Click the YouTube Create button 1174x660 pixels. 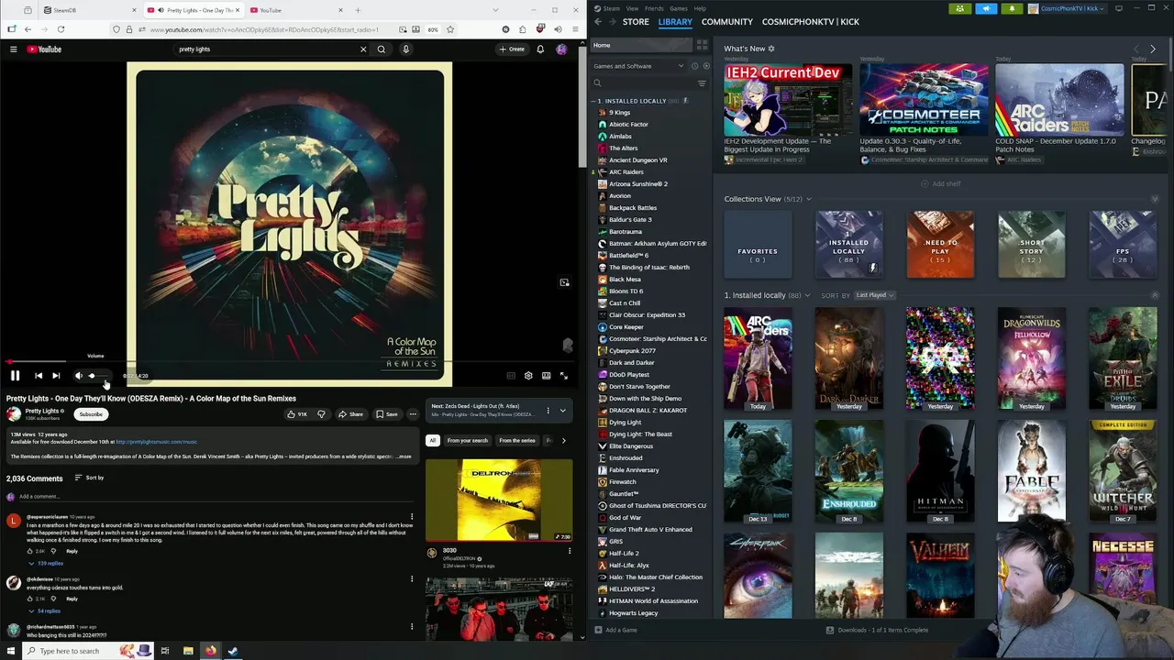point(512,49)
